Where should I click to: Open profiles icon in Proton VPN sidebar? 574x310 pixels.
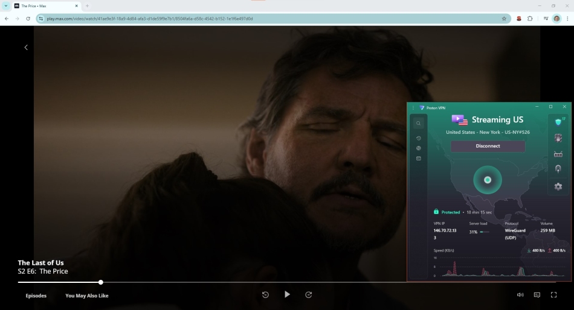pyautogui.click(x=419, y=158)
